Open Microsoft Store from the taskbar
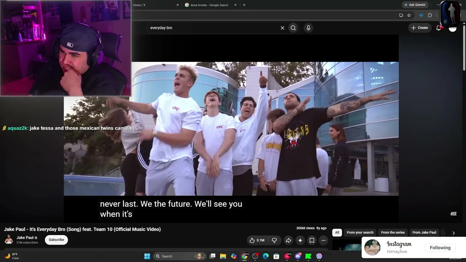Viewport: 466px width, 262px height. click(276, 256)
